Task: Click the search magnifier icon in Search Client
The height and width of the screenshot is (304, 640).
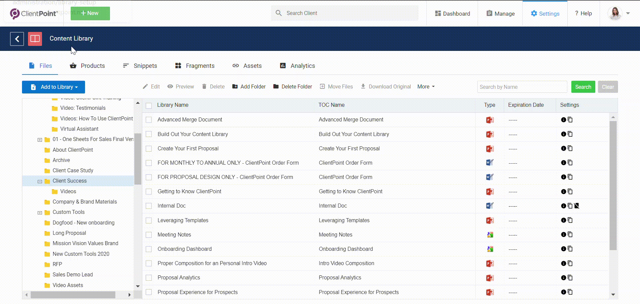Action: 279,13
